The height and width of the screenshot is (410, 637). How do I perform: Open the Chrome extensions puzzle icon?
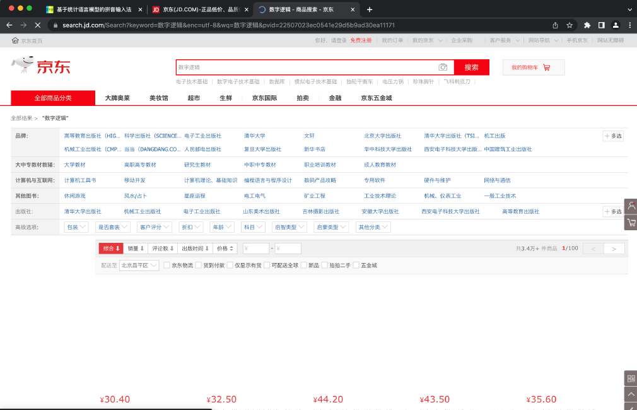[x=587, y=25]
